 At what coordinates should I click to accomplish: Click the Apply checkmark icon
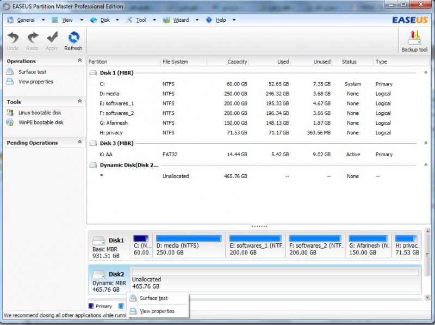[x=52, y=38]
